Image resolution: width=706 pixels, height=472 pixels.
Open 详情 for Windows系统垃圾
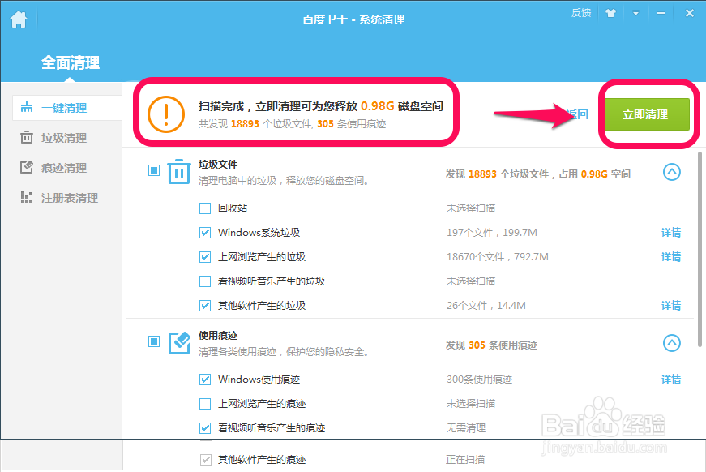671,233
